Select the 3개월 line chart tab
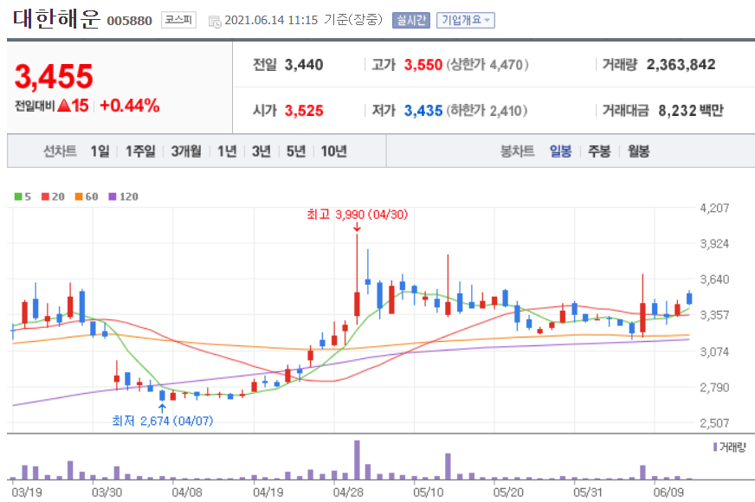The height and width of the screenshot is (502, 755). pyautogui.click(x=186, y=151)
